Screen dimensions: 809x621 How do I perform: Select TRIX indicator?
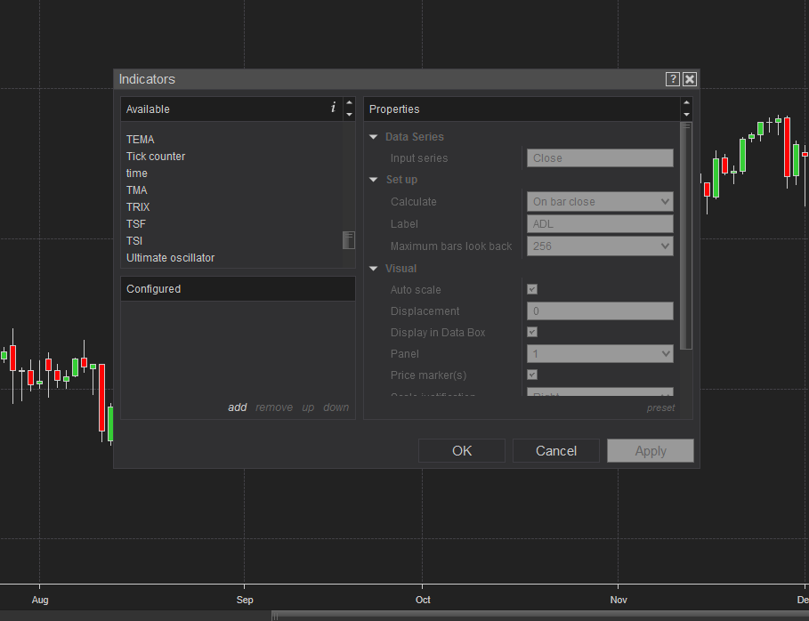tap(138, 206)
